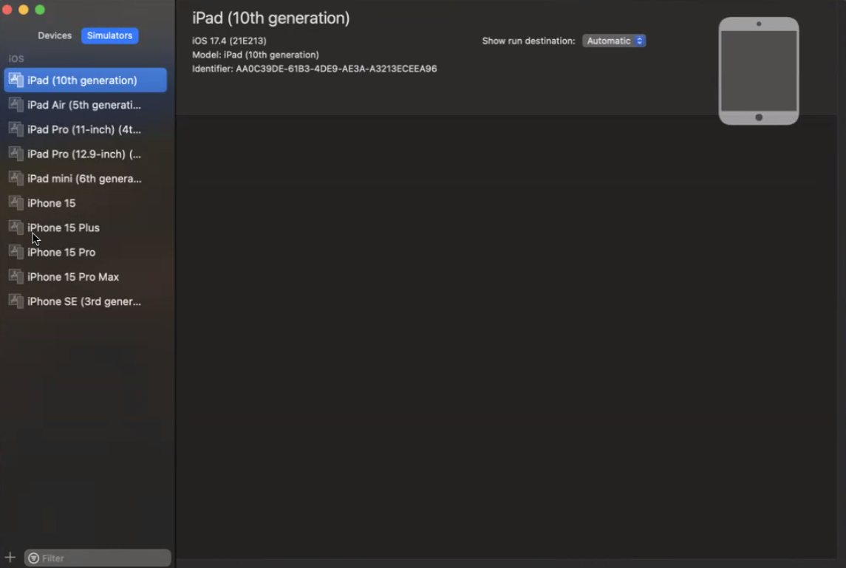Click the Filter search field

98,558
